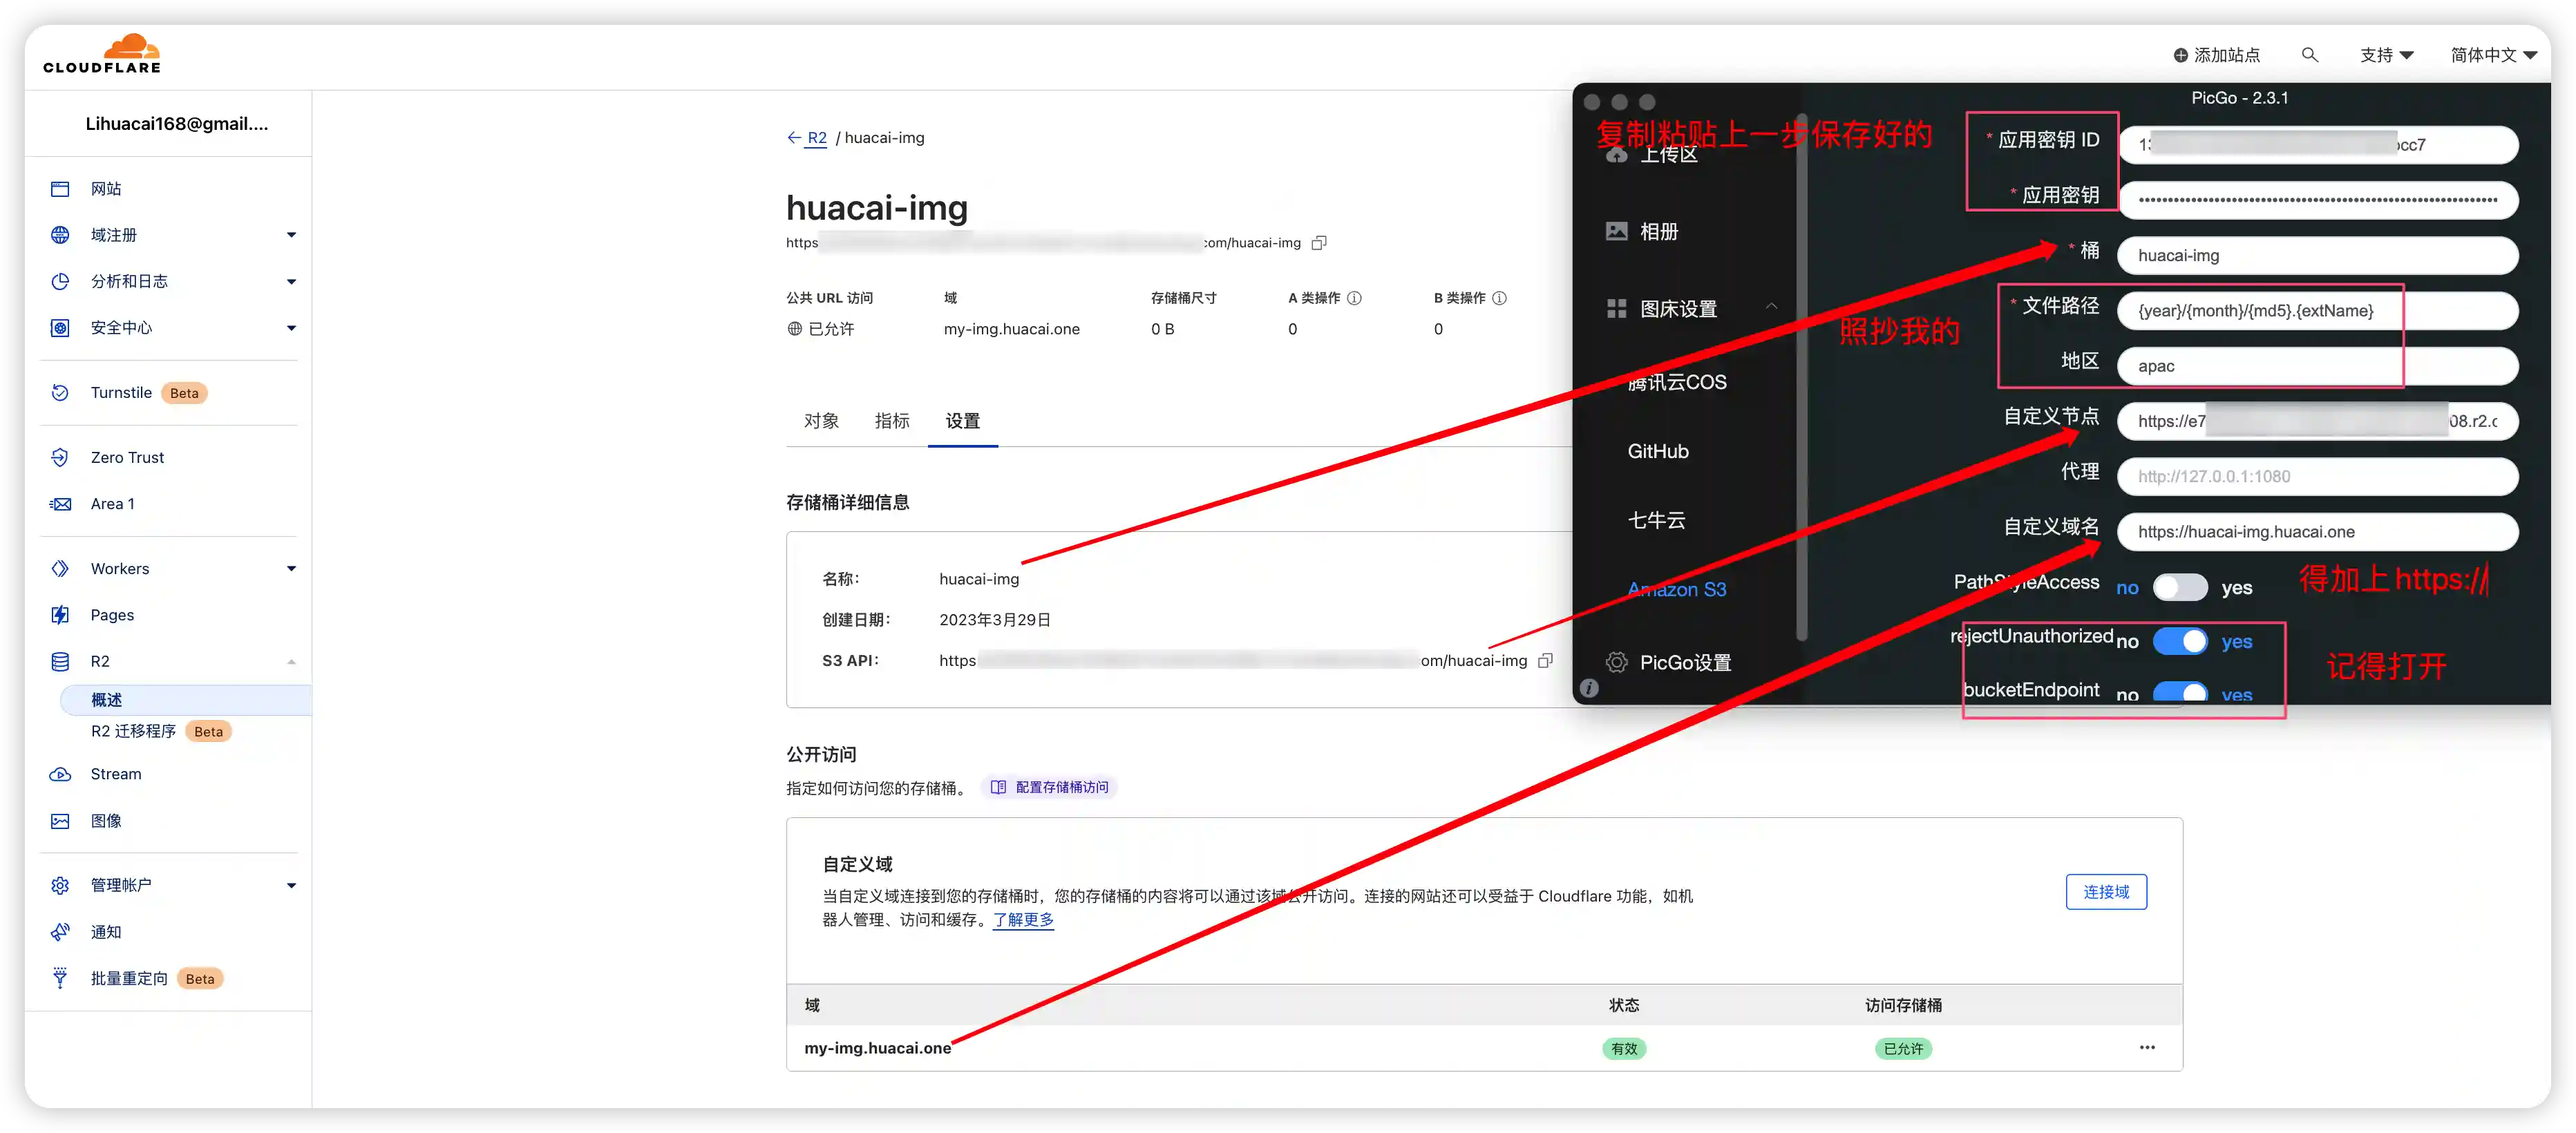The width and height of the screenshot is (2576, 1133).
Task: Click the 代理 input field in PicGo
Action: coord(2318,476)
